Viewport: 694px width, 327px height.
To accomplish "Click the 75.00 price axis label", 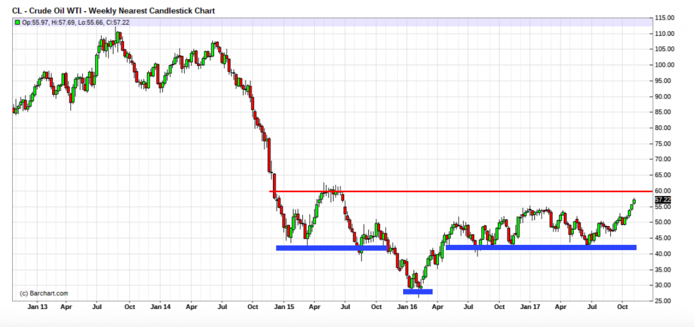I will (663, 144).
